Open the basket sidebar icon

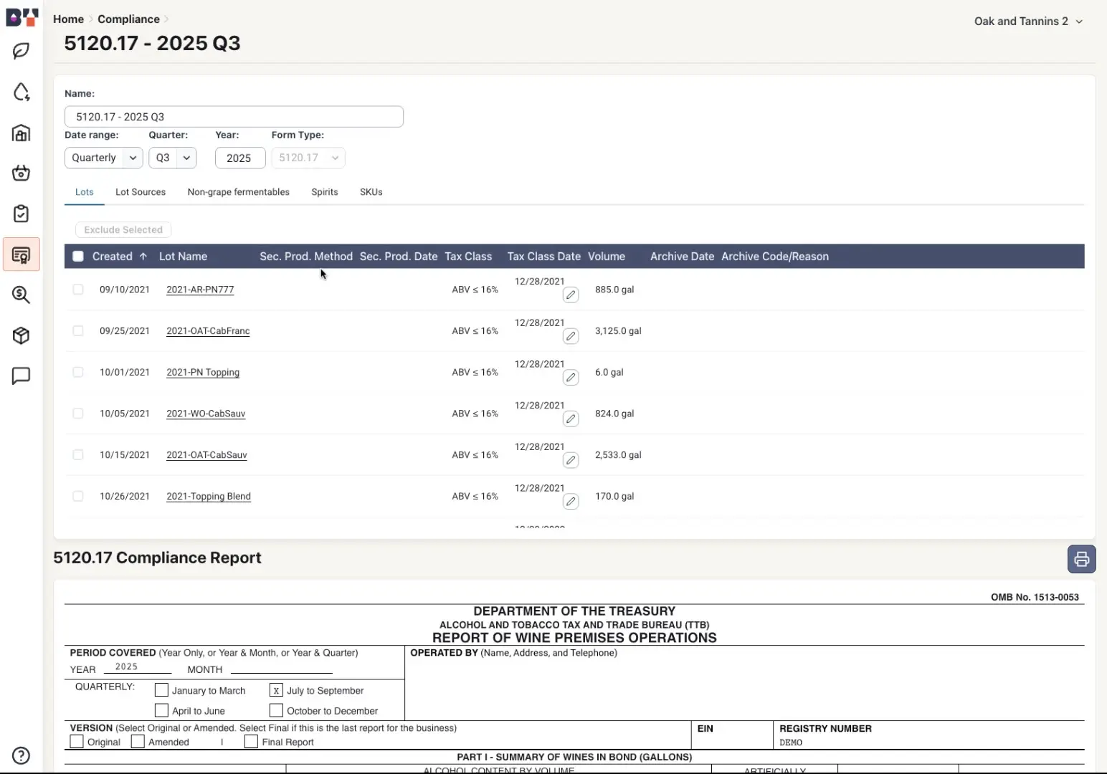(x=22, y=173)
